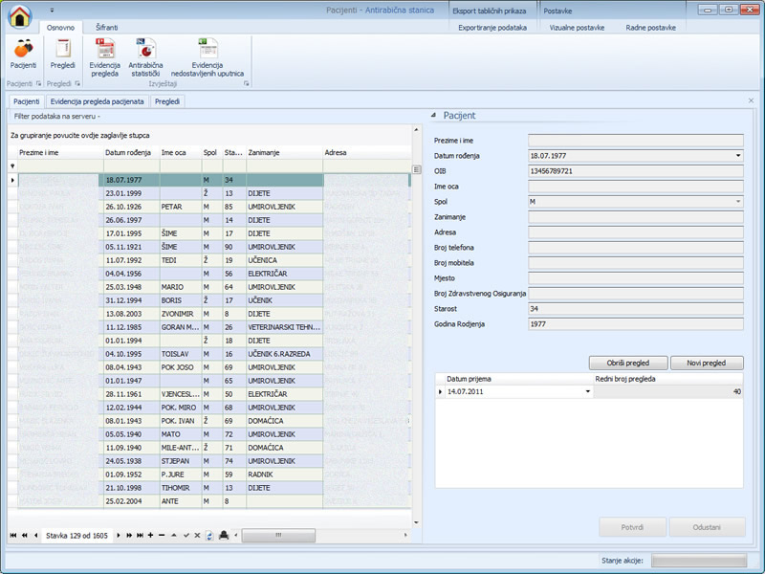Open the Radne postavke tab

point(651,28)
